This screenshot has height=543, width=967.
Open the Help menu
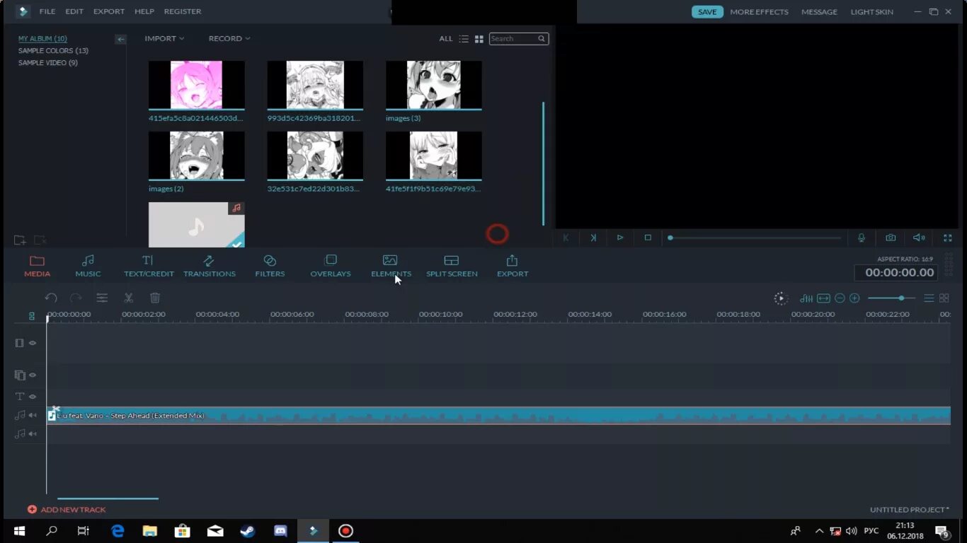click(144, 11)
